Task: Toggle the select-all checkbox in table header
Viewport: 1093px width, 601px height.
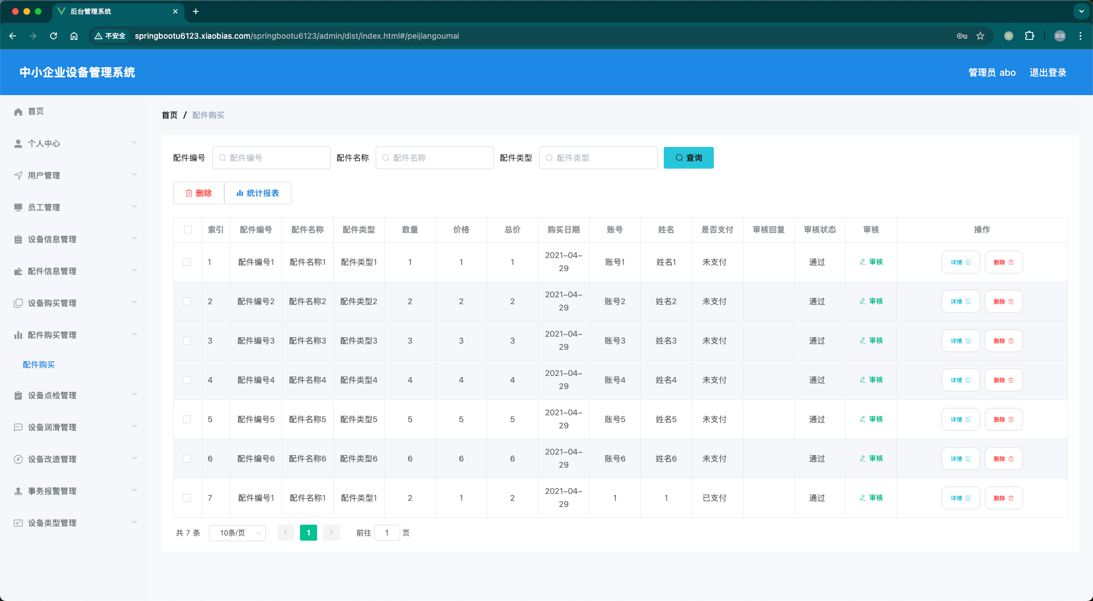Action: click(188, 230)
